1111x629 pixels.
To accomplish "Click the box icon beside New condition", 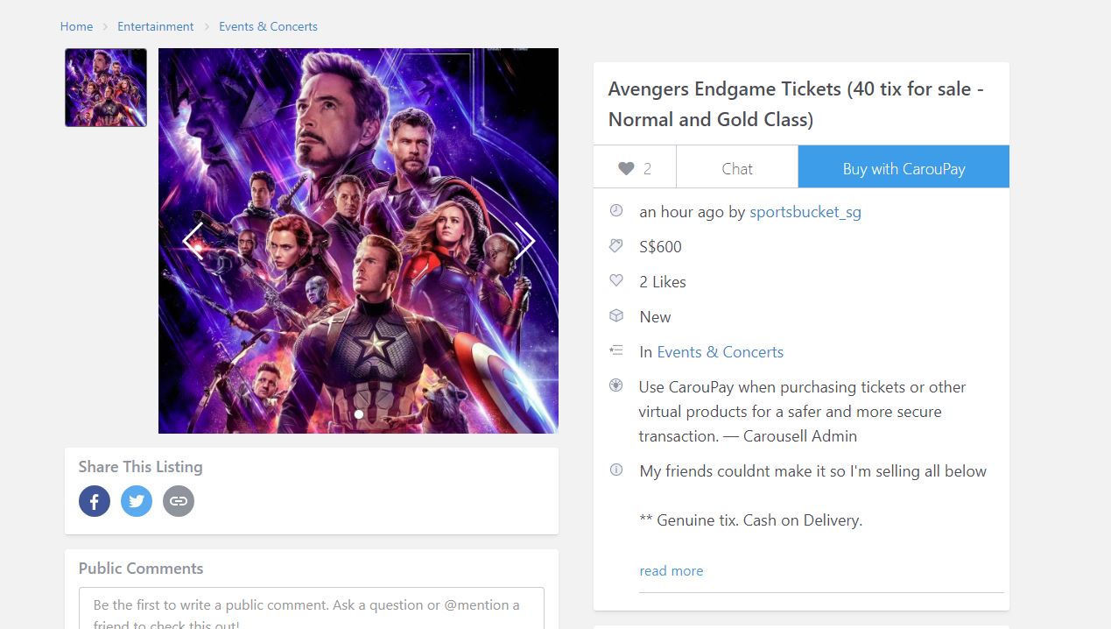I will click(x=616, y=315).
